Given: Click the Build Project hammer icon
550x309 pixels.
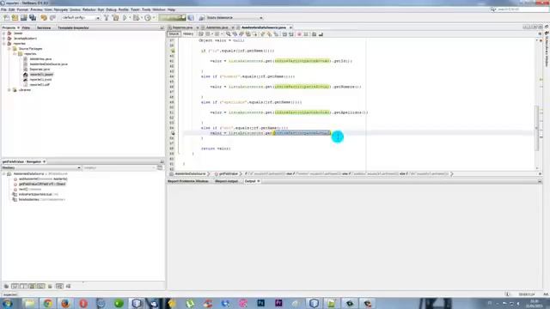Looking at the screenshot, I should tap(107, 17).
